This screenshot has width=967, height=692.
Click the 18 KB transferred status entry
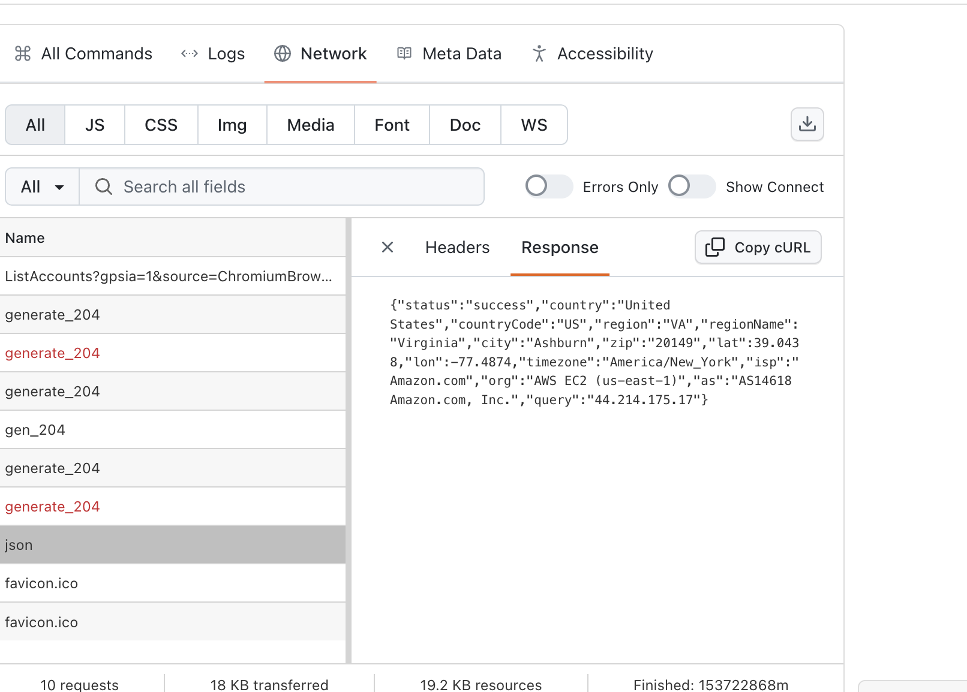click(x=269, y=684)
